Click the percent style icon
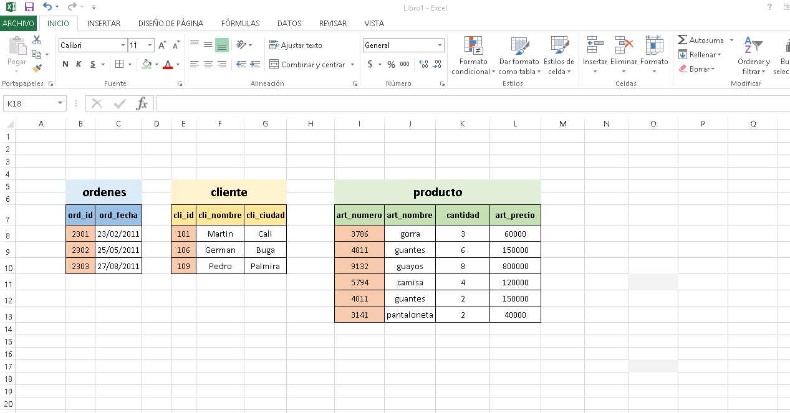The height and width of the screenshot is (413, 790). coord(391,64)
